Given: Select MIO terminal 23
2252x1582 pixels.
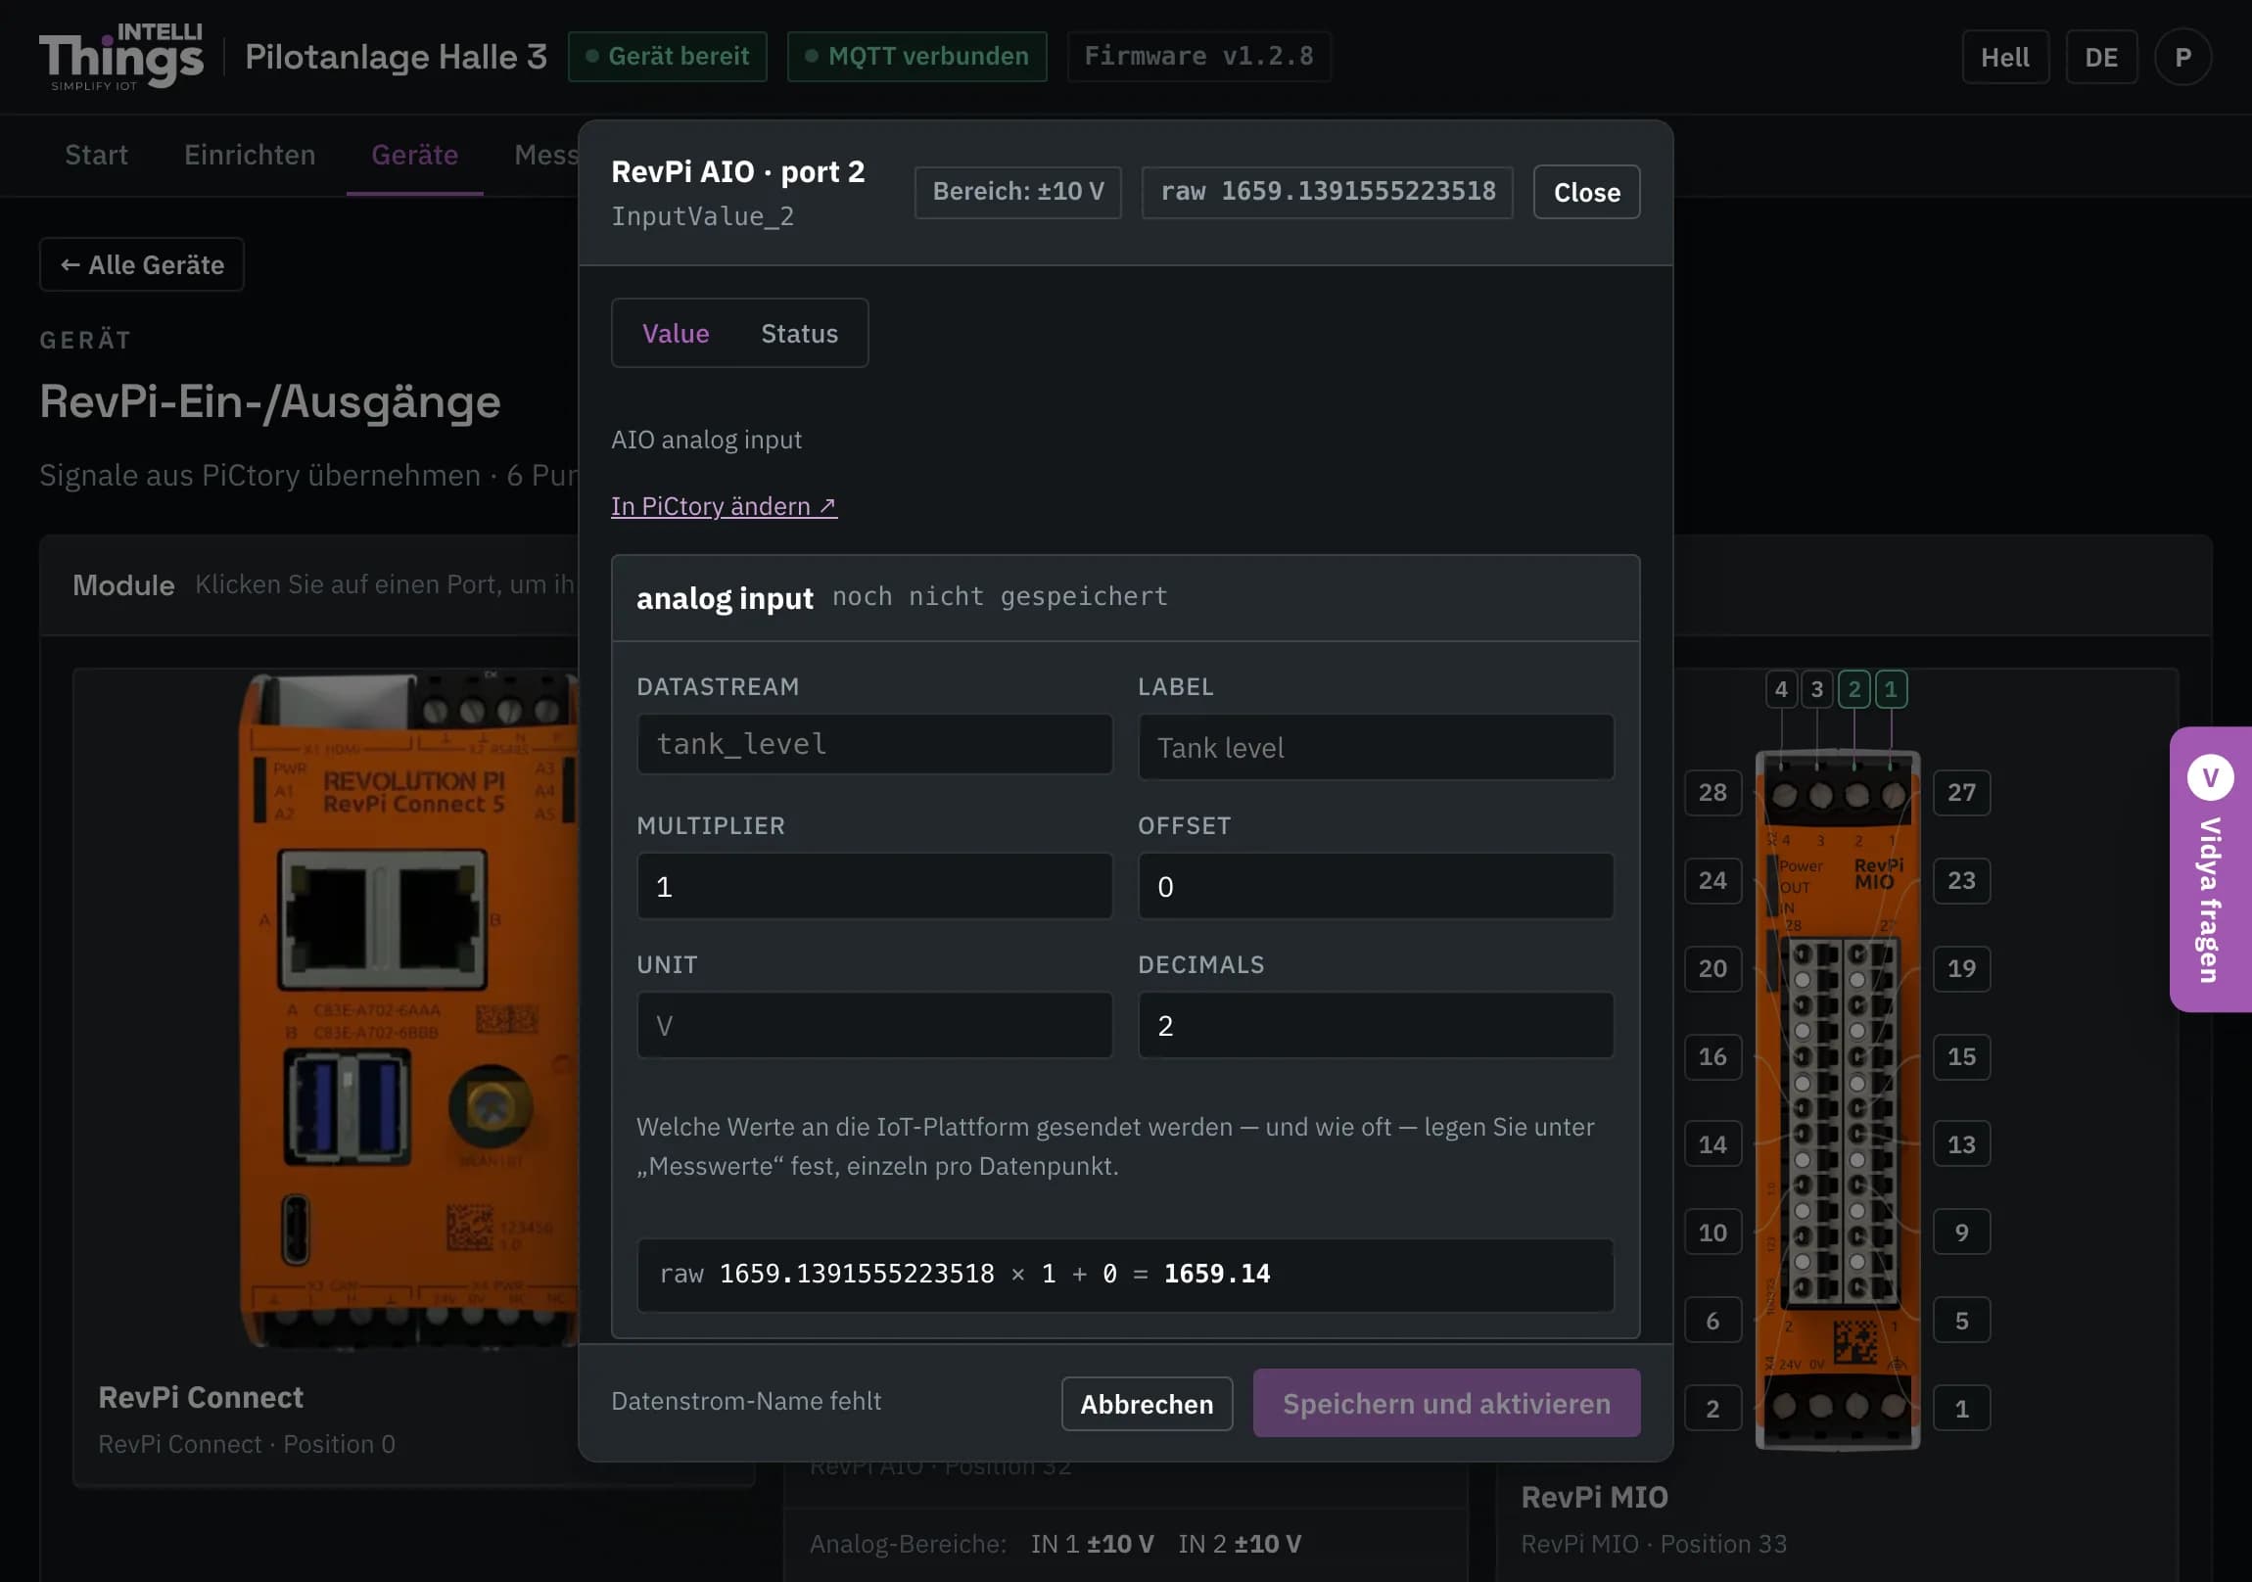Looking at the screenshot, I should tap(1961, 881).
